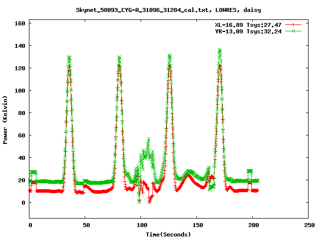Click the y-axis tick label 120
319x239 pixels.
(20, 68)
